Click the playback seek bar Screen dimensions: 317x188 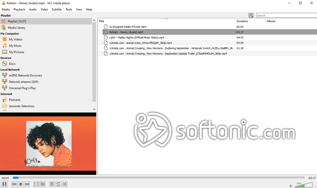[159, 178]
